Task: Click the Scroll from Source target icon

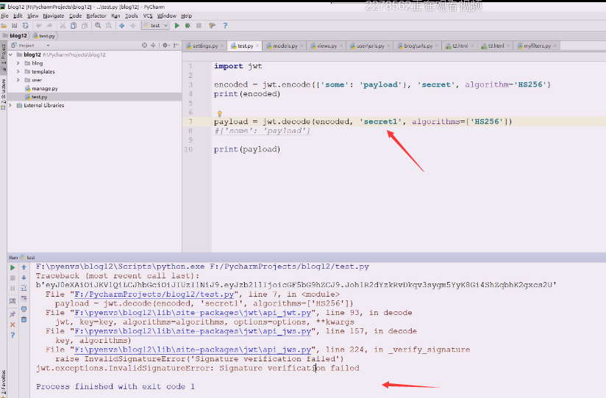Action: coord(145,46)
